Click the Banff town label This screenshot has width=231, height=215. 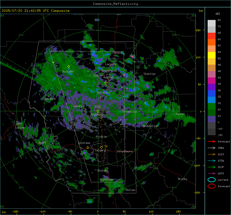(42, 143)
